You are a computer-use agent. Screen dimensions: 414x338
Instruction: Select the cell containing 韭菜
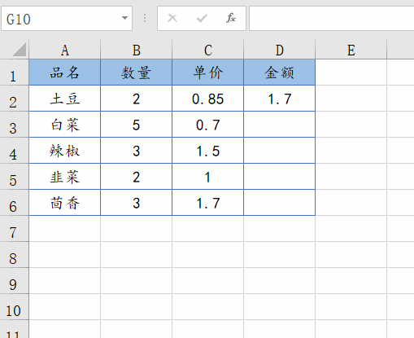(65, 177)
